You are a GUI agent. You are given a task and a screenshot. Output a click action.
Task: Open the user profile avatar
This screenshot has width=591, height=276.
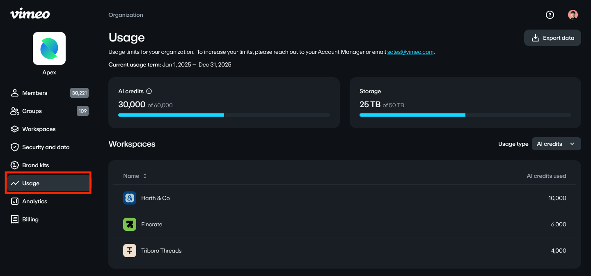pos(573,15)
